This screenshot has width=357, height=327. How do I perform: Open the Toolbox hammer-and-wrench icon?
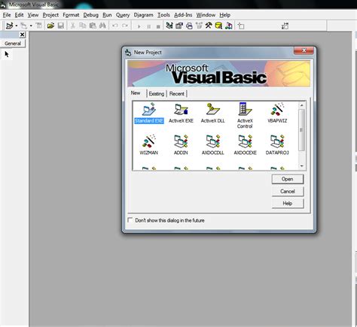click(209, 26)
